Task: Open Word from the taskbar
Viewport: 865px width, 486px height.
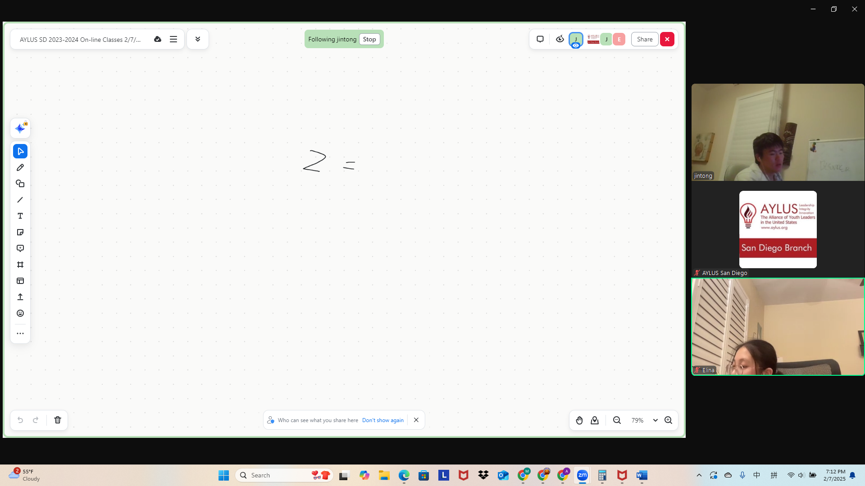Action: pos(642,475)
